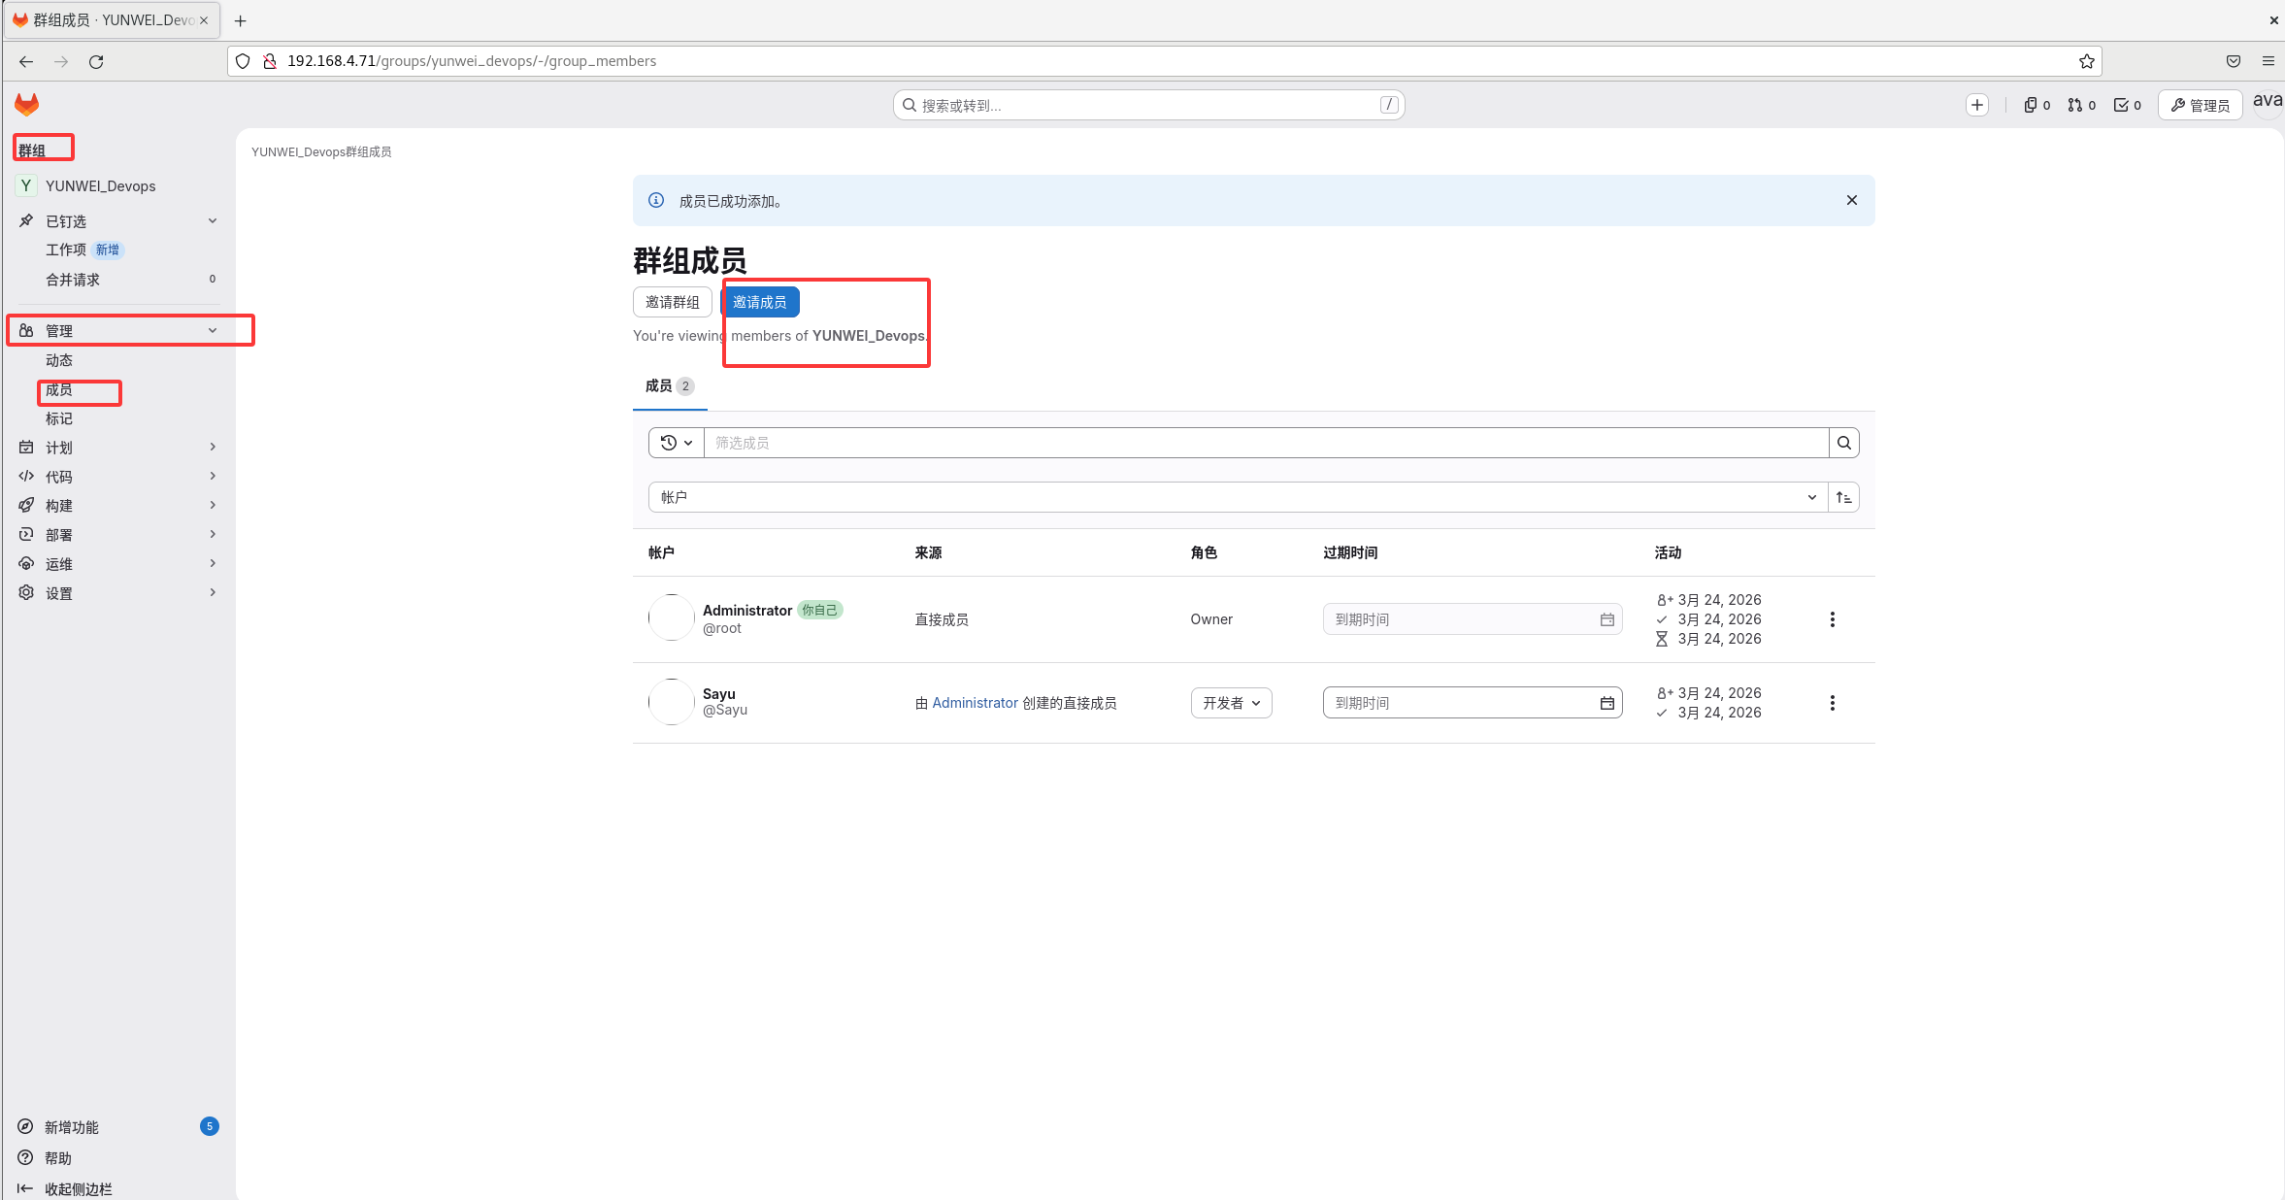
Task: Click the member search magnifier button
Action: (x=1843, y=443)
